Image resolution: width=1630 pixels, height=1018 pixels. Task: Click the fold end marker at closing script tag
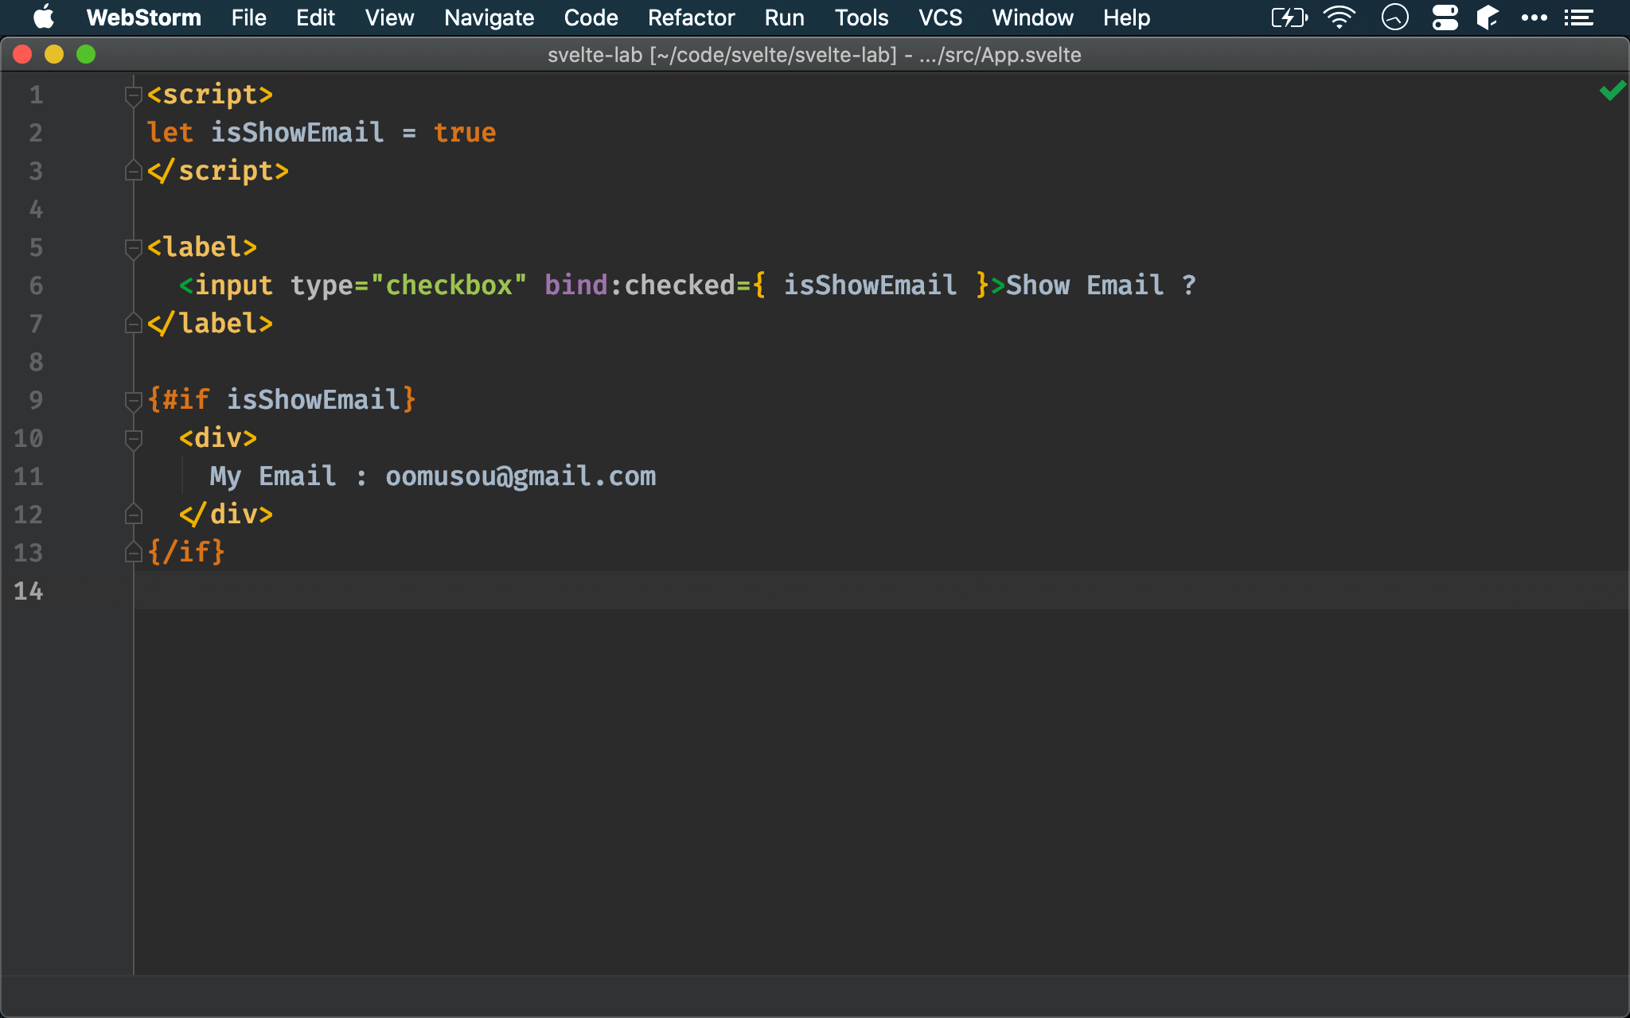(133, 170)
